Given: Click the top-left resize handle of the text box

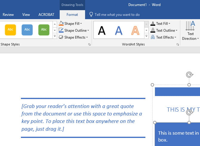Looking at the screenshot, I should [152, 85].
